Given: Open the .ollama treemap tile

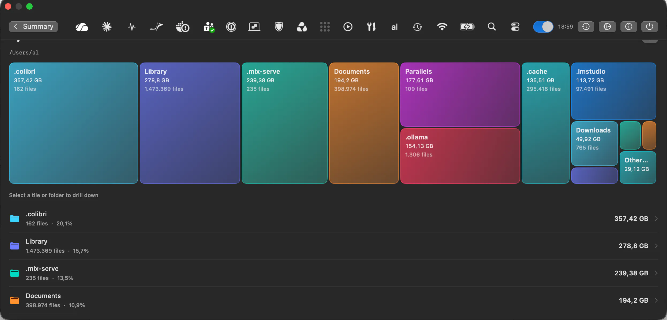Looking at the screenshot, I should tap(460, 156).
